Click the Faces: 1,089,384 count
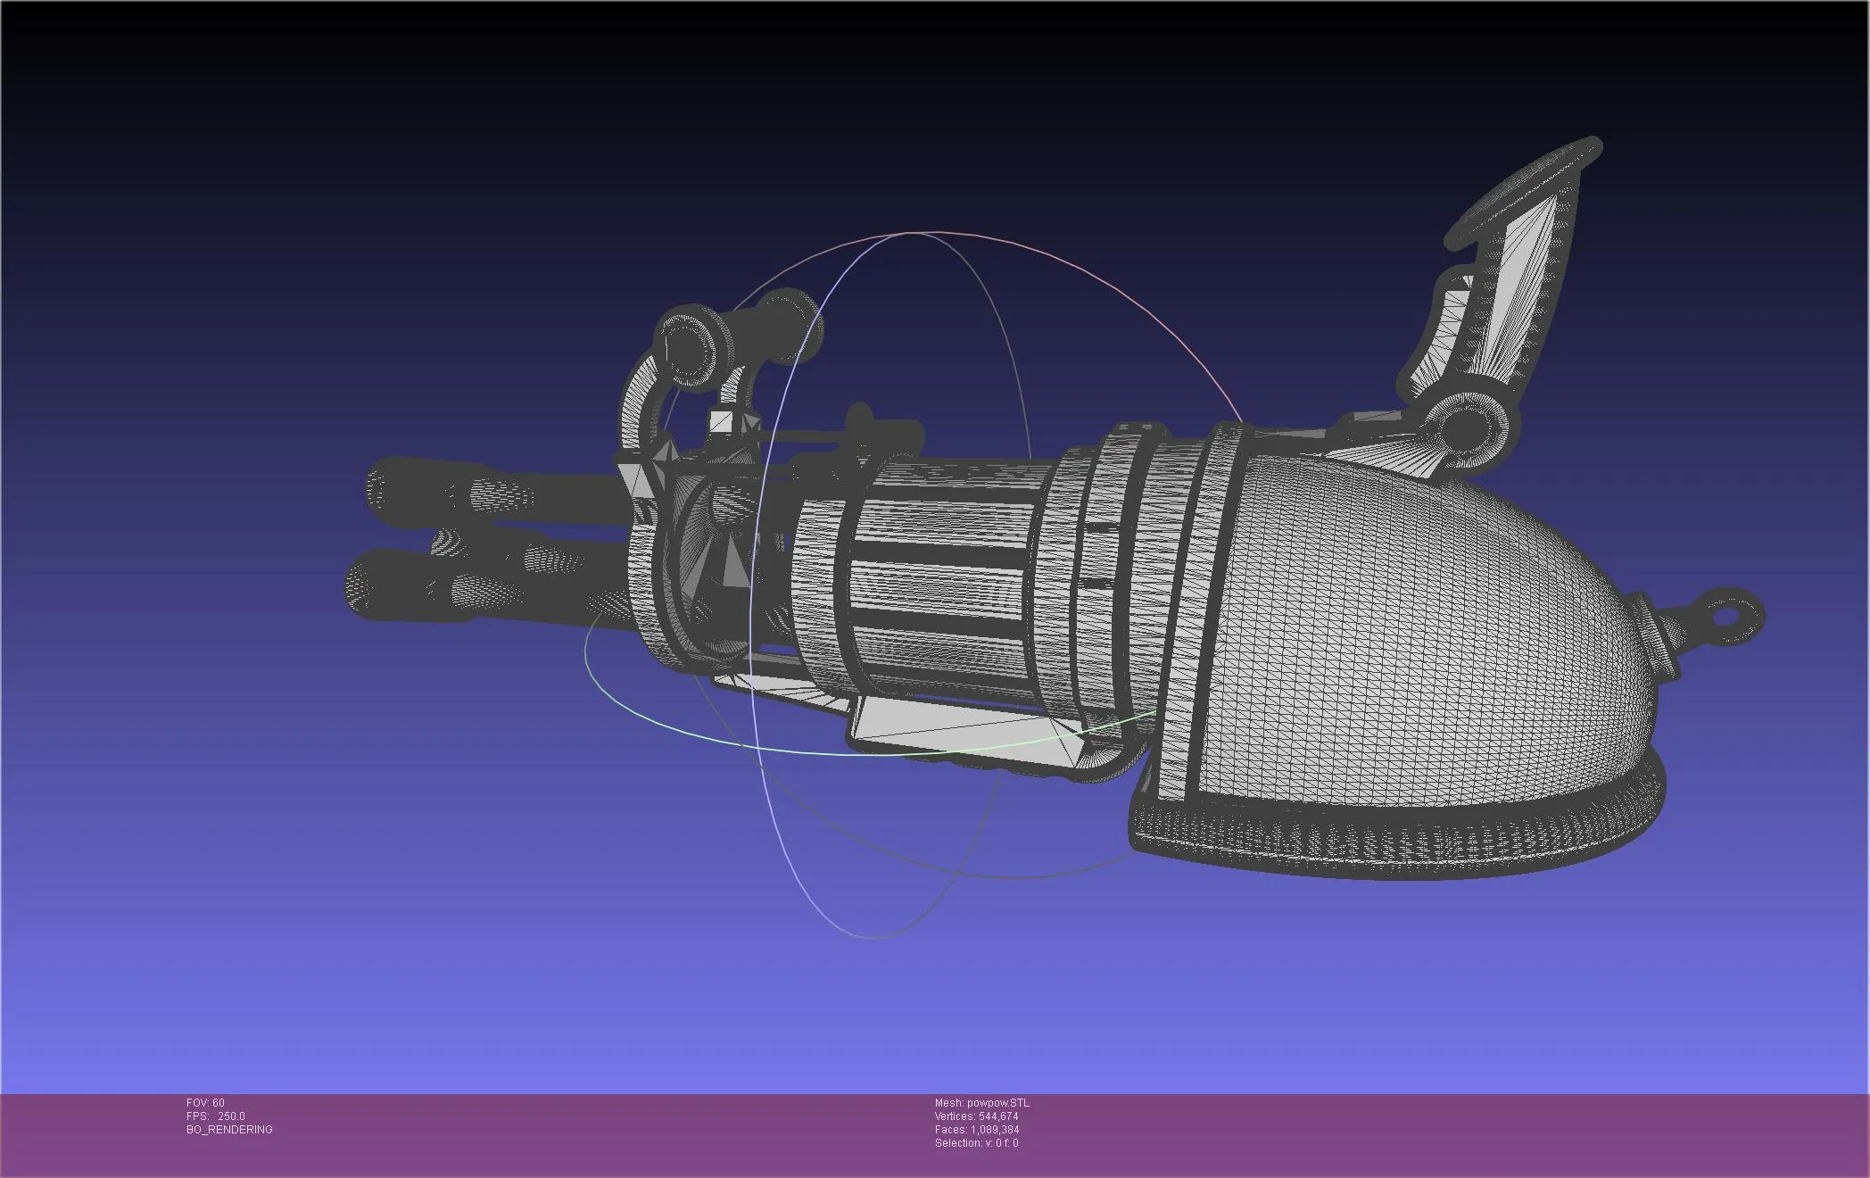 click(x=977, y=1130)
